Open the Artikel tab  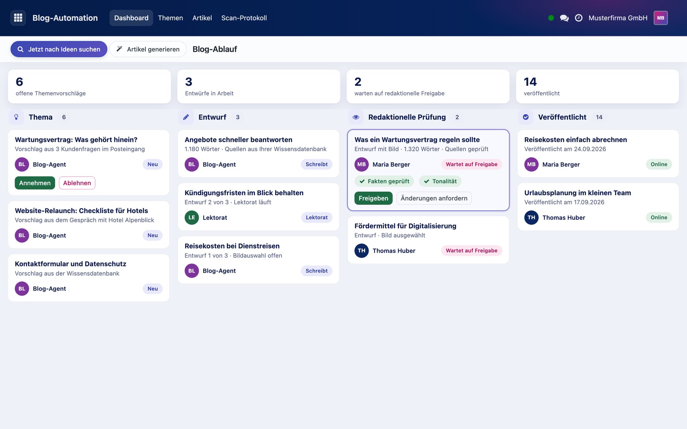coord(202,18)
